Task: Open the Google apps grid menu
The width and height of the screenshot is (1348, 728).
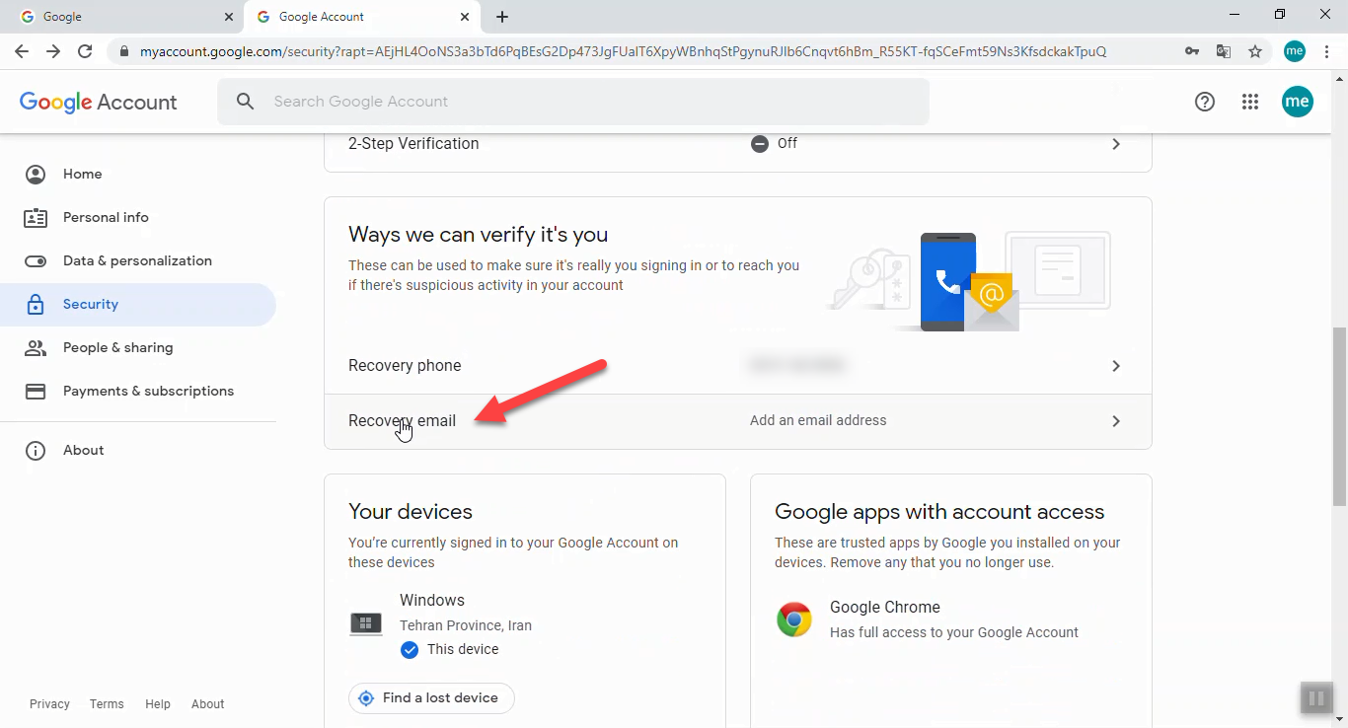Action: coord(1250,101)
